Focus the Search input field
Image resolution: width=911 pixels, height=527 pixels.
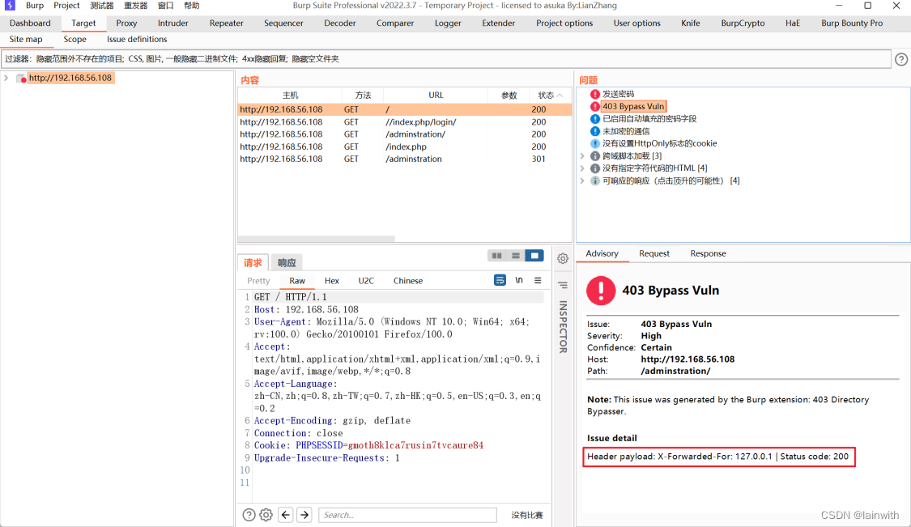click(x=407, y=515)
